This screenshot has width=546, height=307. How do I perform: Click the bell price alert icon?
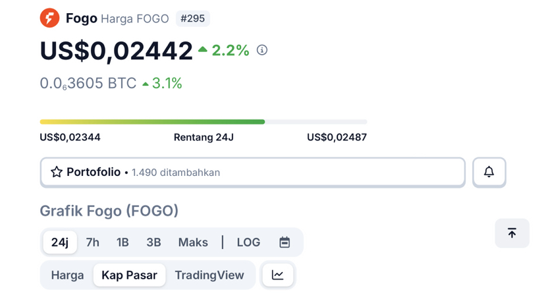coord(489,172)
